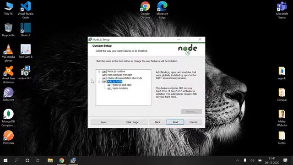Open Add to PATH feature dropdown
The height and width of the screenshot is (165, 293).
coord(104,82)
